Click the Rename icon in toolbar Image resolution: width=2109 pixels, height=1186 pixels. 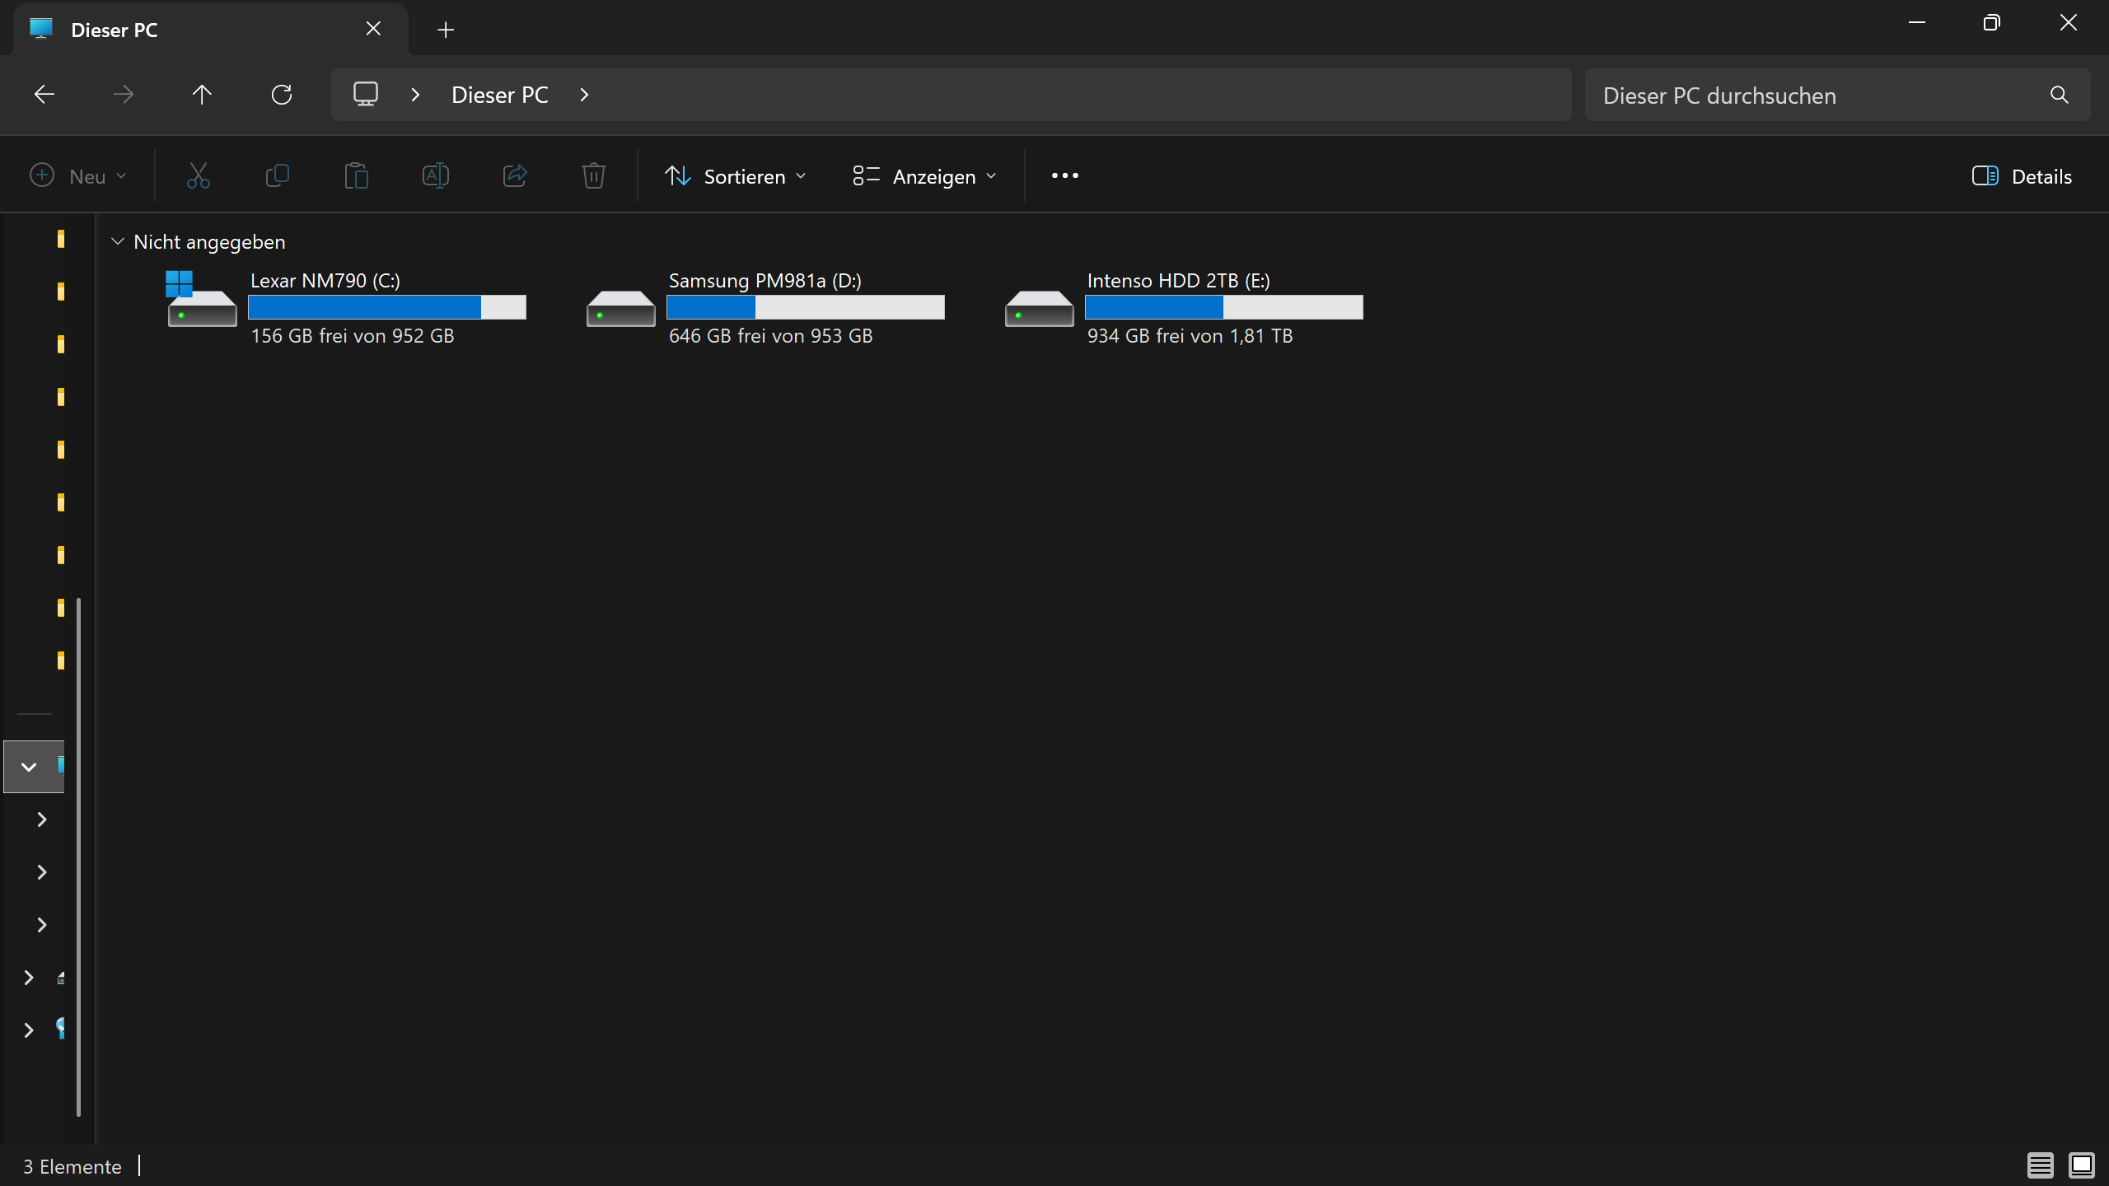[x=436, y=175]
